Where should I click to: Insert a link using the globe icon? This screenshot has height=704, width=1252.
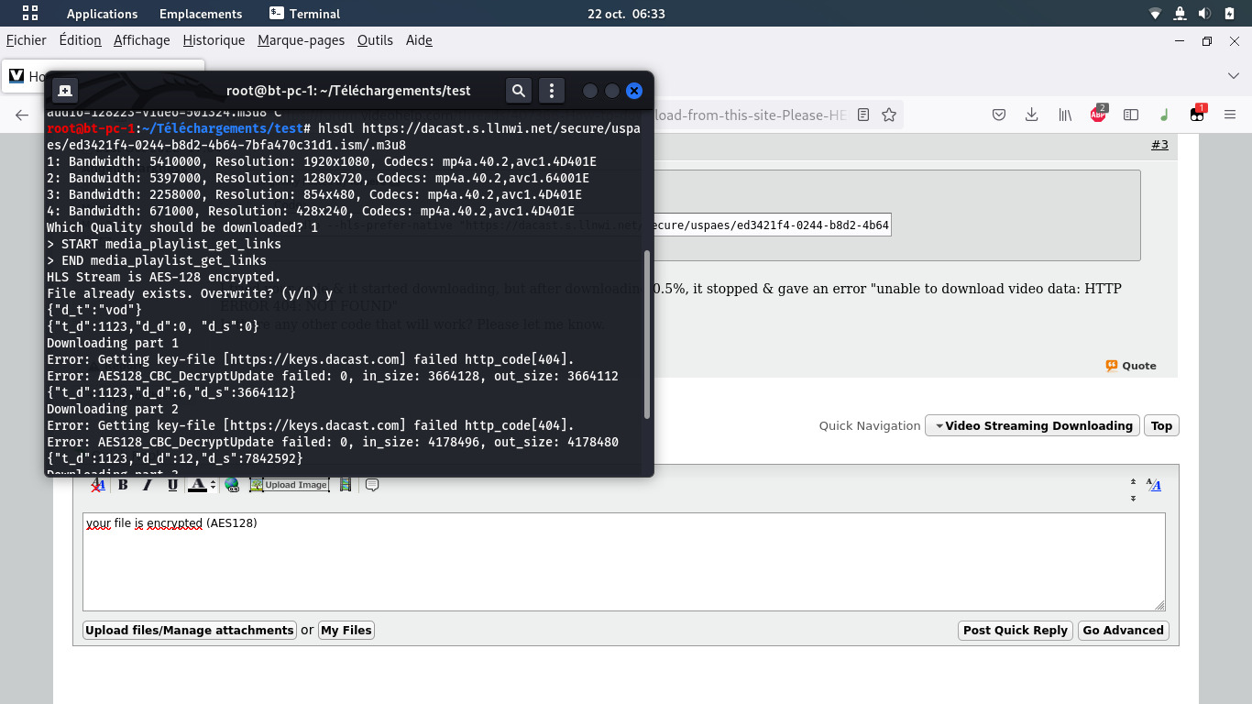pos(232,485)
